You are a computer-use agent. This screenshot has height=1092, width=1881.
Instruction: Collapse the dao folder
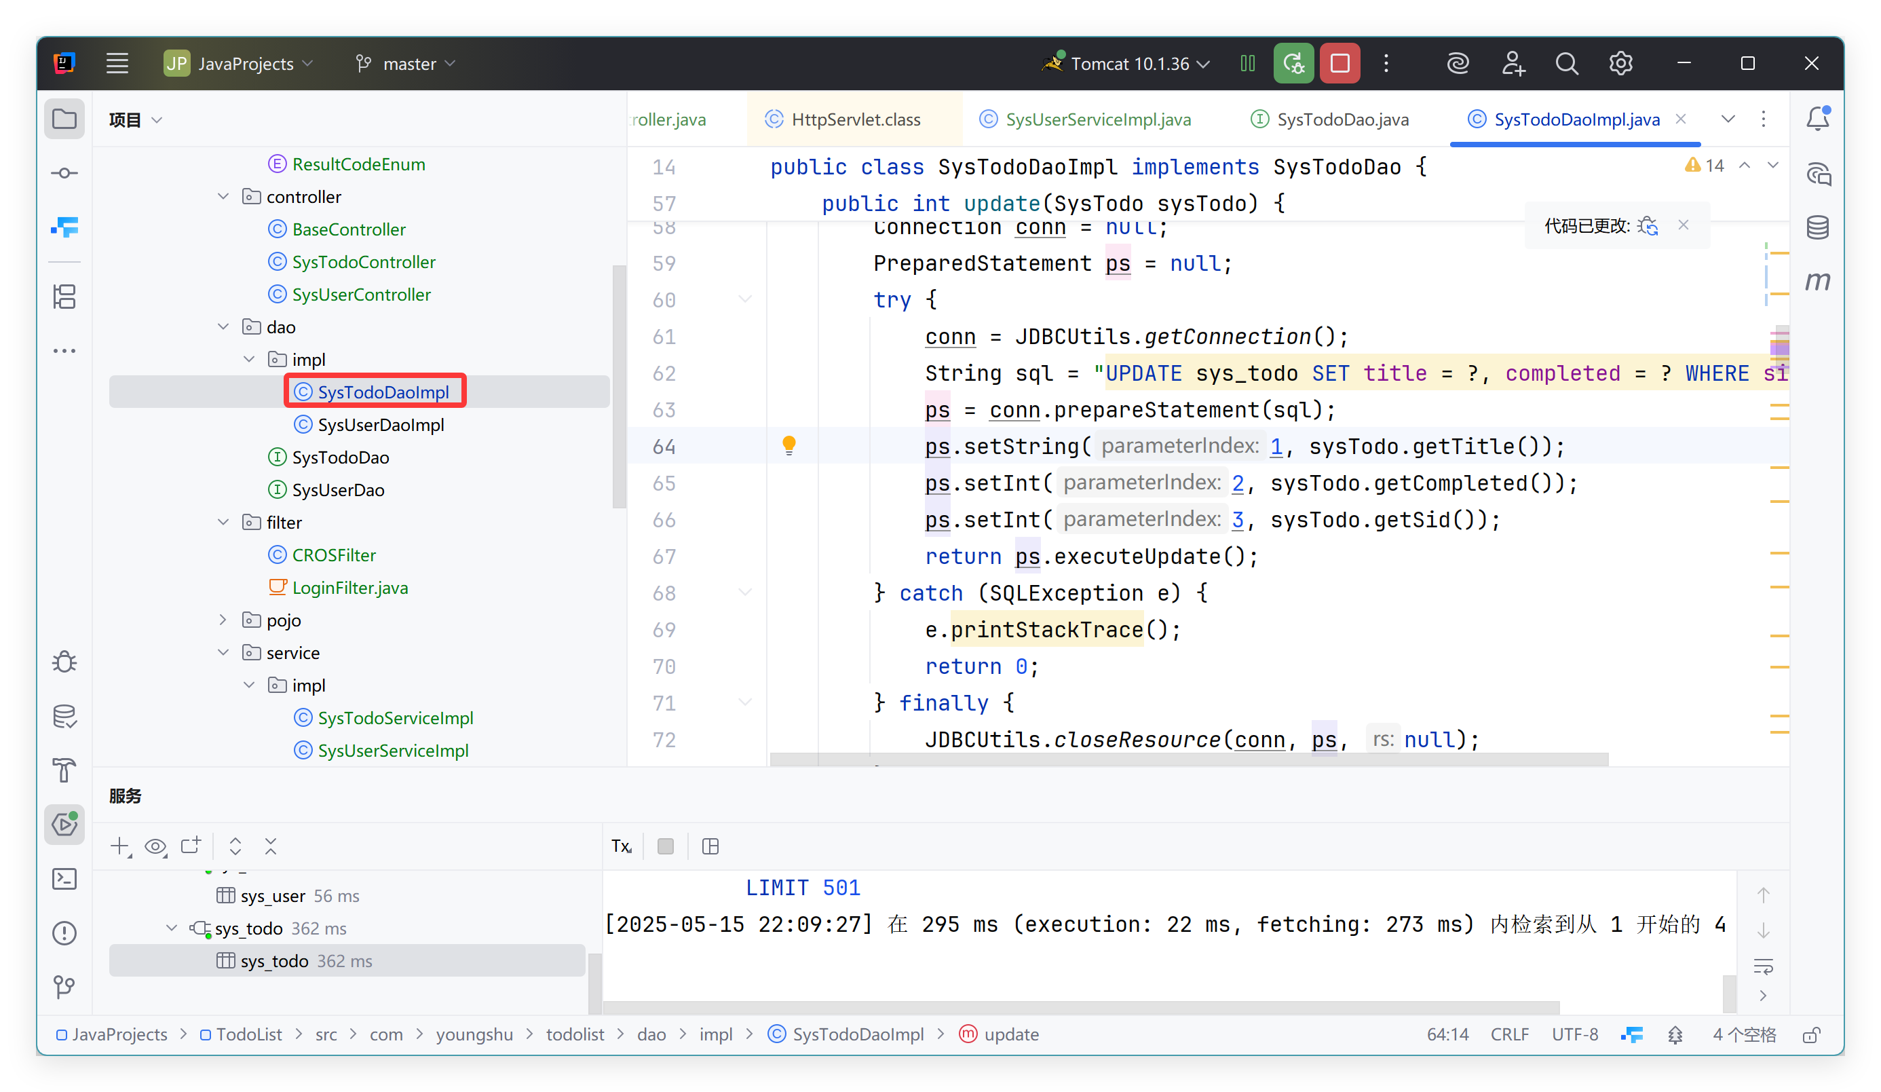click(x=223, y=327)
